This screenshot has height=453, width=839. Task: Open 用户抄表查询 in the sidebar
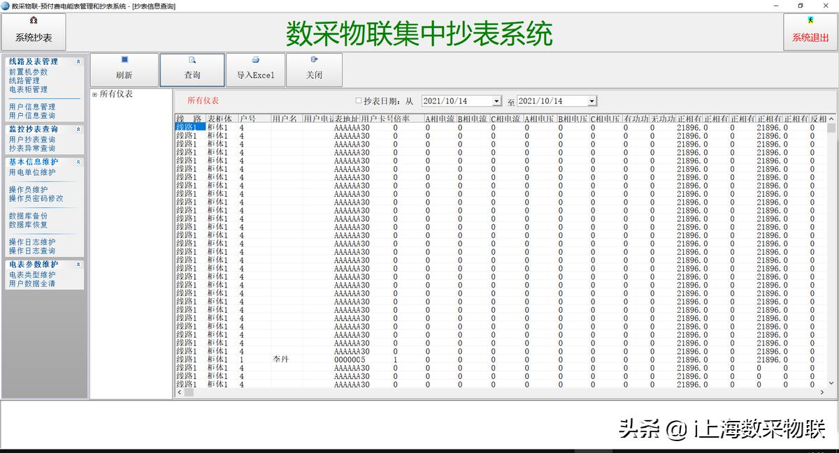click(32, 140)
